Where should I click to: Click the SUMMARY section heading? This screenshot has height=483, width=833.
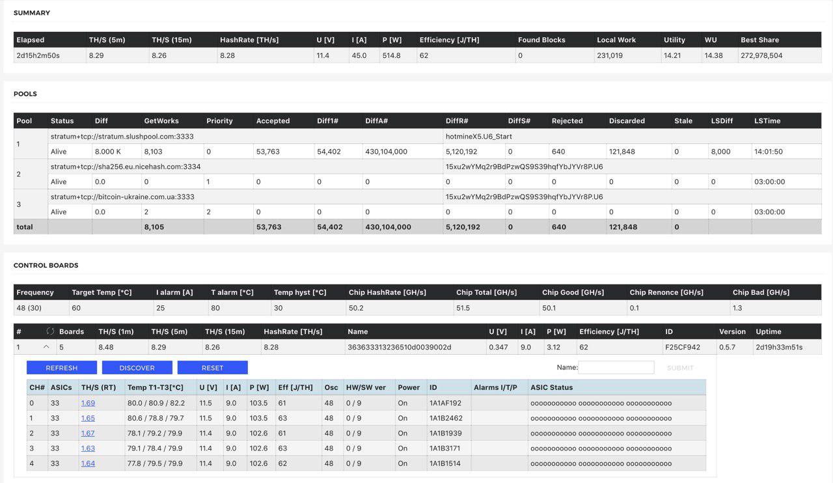[x=32, y=13]
